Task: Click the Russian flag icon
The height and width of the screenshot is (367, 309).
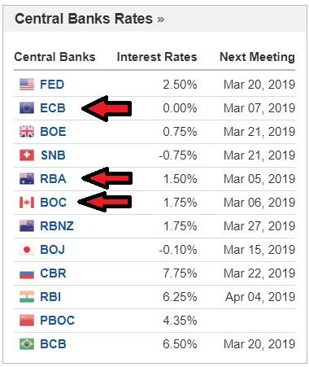Action: pyautogui.click(x=27, y=273)
